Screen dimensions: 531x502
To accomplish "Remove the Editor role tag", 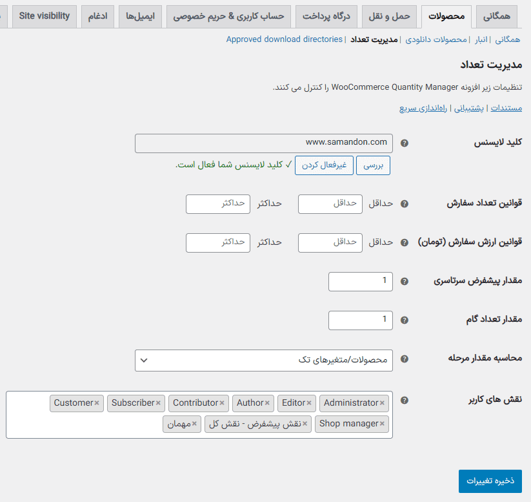I will click(309, 403).
